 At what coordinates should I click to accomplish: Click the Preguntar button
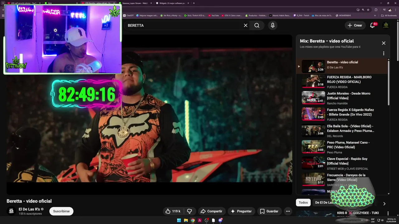pos(241,211)
